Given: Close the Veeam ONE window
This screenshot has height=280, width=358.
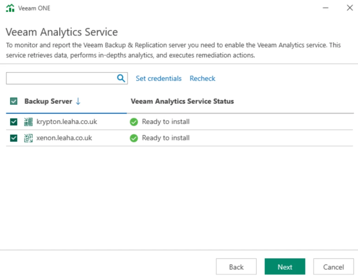Looking at the screenshot, I should click(x=350, y=8).
